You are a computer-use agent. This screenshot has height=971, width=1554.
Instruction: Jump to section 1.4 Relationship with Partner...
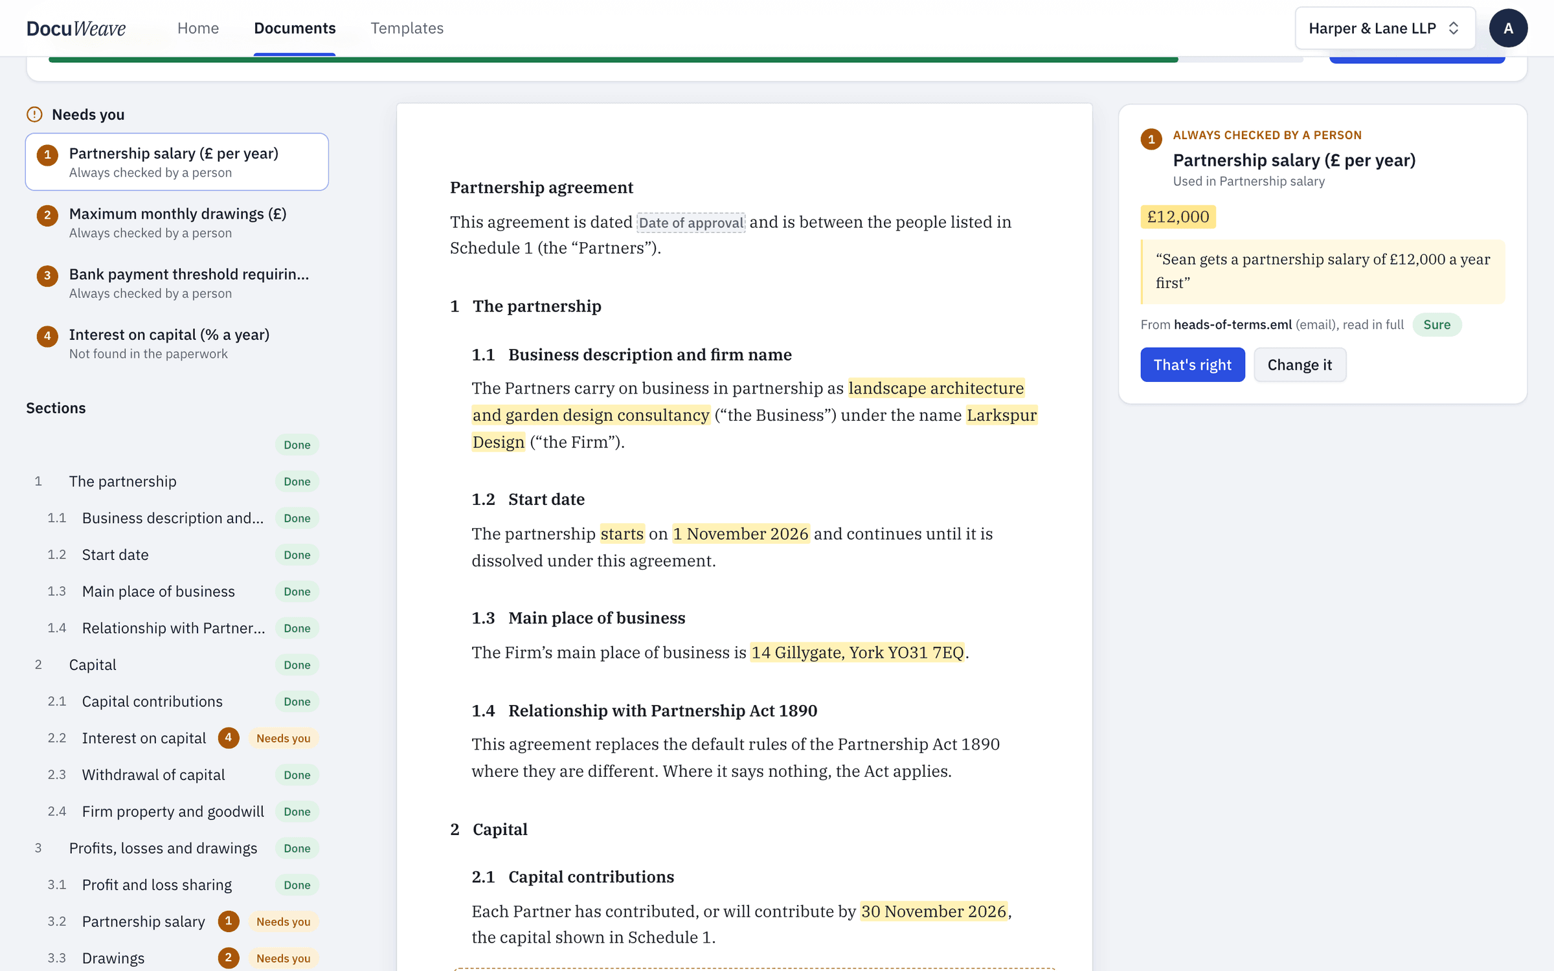coord(177,628)
